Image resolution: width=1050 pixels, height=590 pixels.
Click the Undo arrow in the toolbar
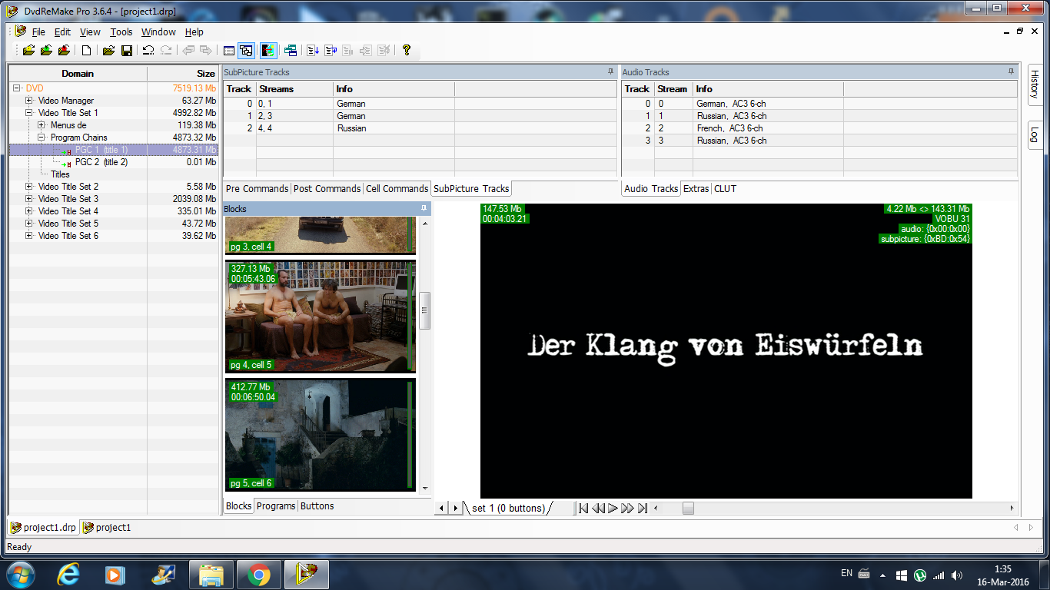click(x=148, y=51)
